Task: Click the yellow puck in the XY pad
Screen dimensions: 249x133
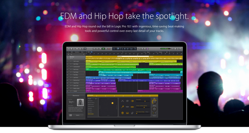Action: [112, 103]
